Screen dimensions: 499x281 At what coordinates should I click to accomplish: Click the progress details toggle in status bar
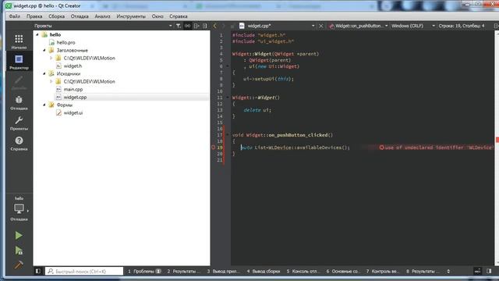click(x=477, y=271)
